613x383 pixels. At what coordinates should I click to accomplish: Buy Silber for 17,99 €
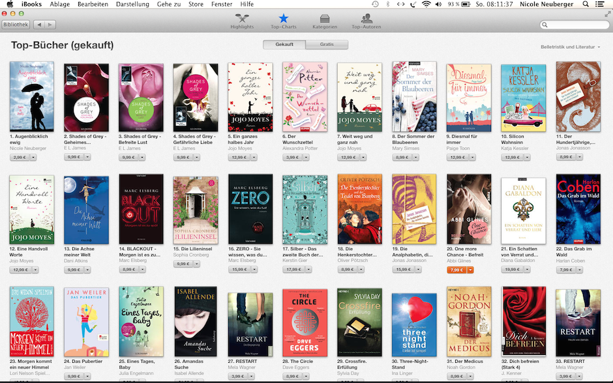click(x=293, y=270)
